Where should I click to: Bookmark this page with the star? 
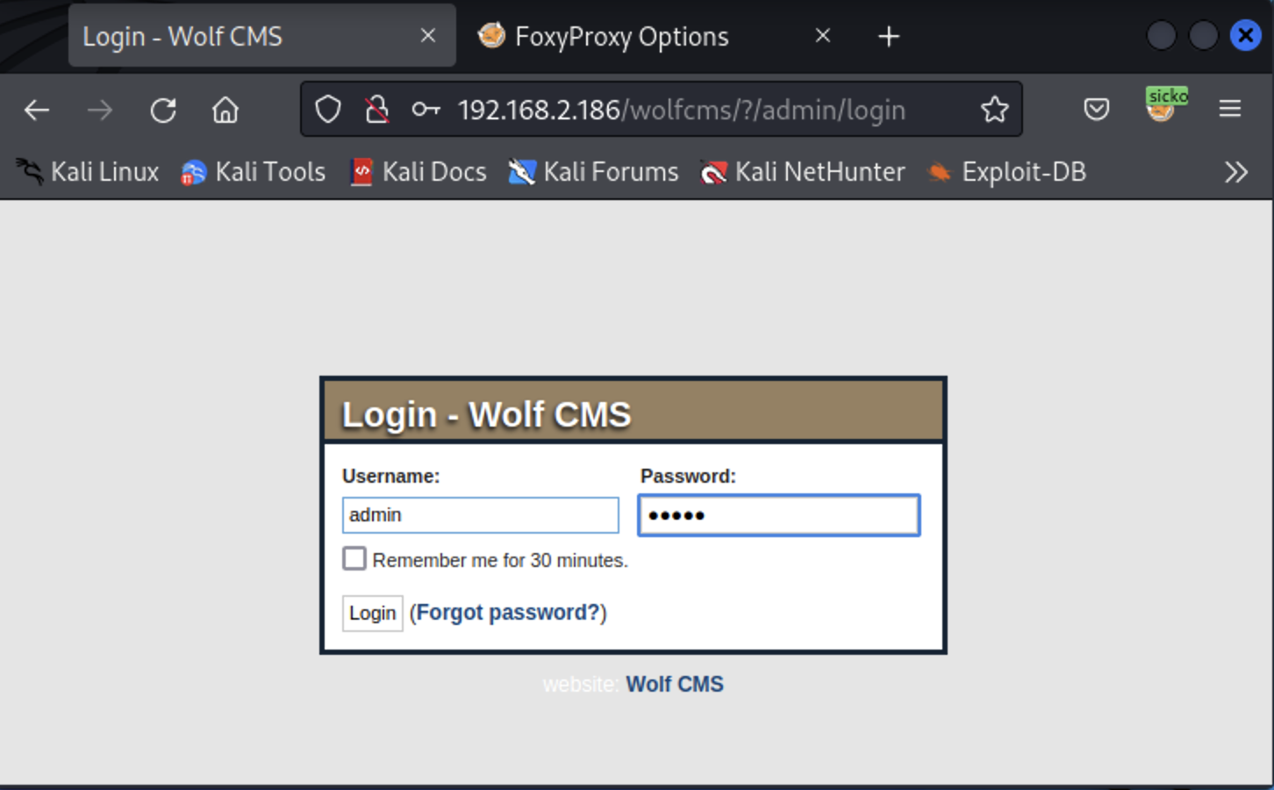pyautogui.click(x=994, y=110)
